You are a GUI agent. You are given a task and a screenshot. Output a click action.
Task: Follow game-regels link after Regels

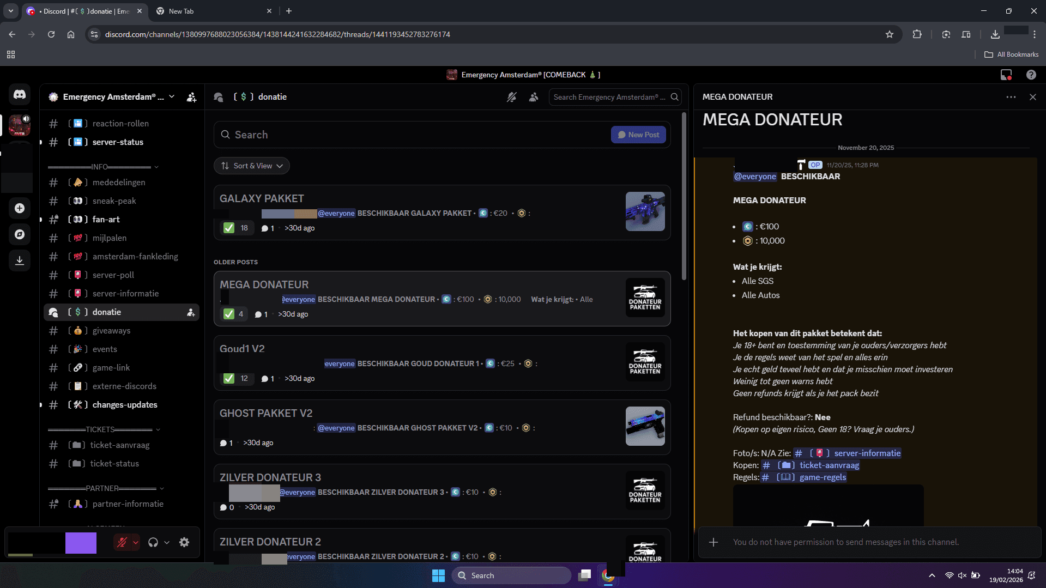tap(804, 477)
